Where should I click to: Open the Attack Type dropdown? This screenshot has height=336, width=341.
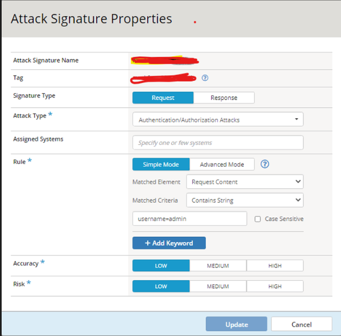(x=218, y=119)
